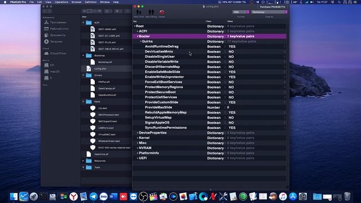Select the Misc row
Image resolution: width=361 pixels, height=203 pixels.
(209, 143)
